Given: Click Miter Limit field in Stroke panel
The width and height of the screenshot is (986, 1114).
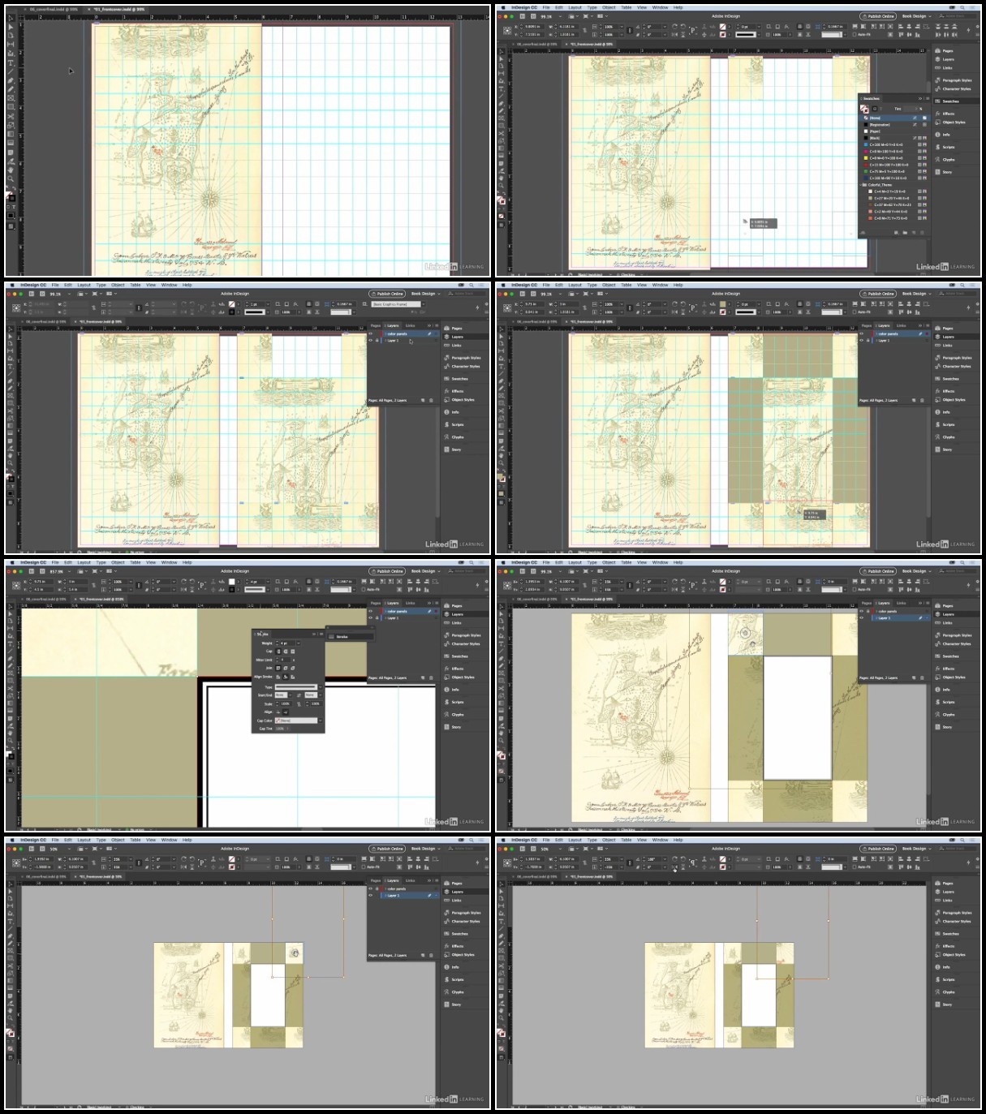Looking at the screenshot, I should [x=286, y=660].
